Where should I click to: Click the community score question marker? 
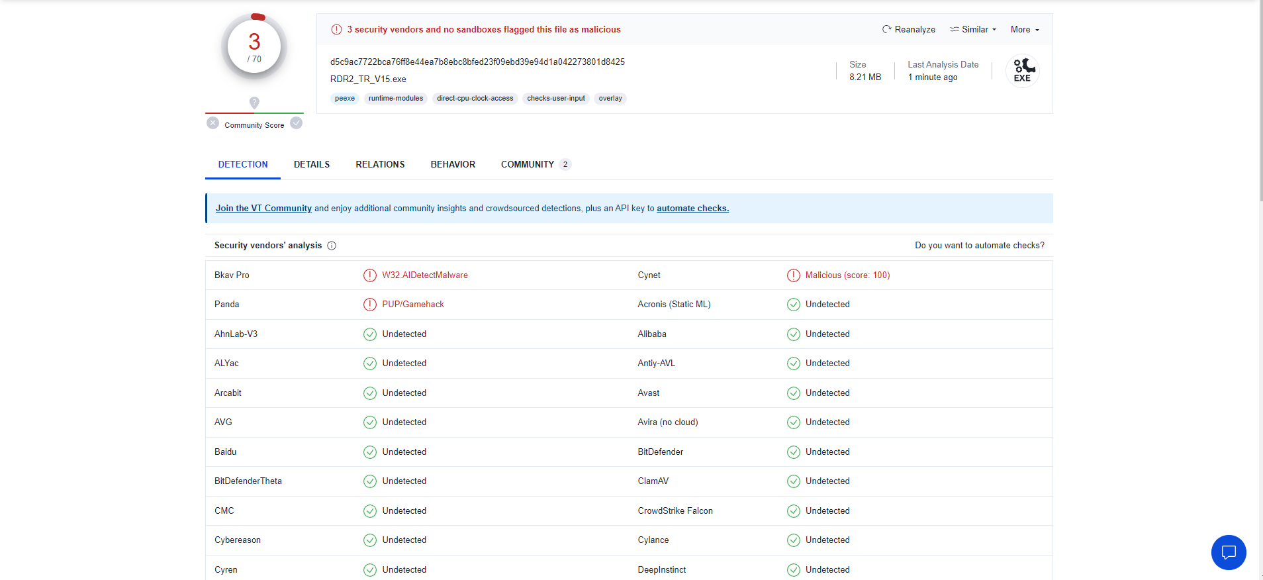[254, 103]
